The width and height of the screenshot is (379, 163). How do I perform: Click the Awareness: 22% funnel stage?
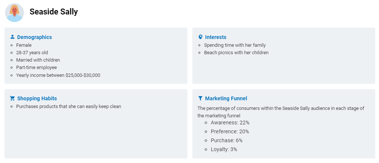[230, 123]
